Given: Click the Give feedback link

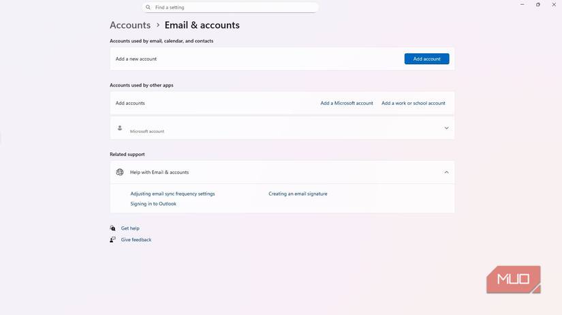Looking at the screenshot, I should [136, 240].
